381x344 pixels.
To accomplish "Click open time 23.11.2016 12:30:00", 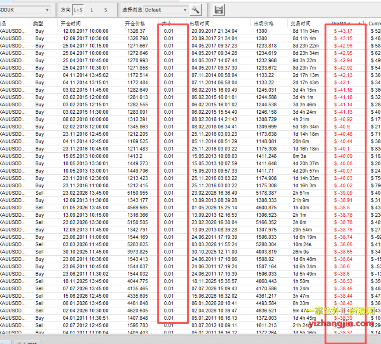I will pos(86,178).
